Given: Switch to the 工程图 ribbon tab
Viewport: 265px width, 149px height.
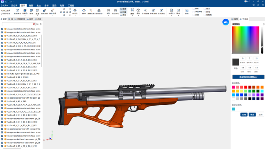Looking at the screenshot, I should [x=71, y=5].
